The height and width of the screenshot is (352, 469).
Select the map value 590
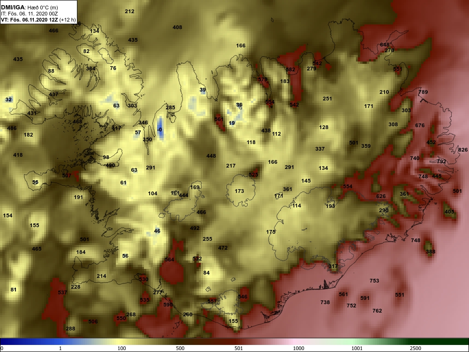pyautogui.click(x=168, y=305)
